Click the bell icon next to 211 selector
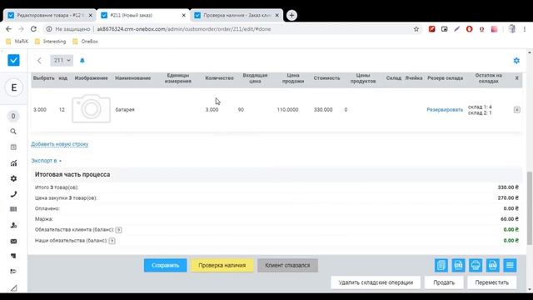Image resolution: width=533 pixels, height=300 pixels. [x=82, y=61]
